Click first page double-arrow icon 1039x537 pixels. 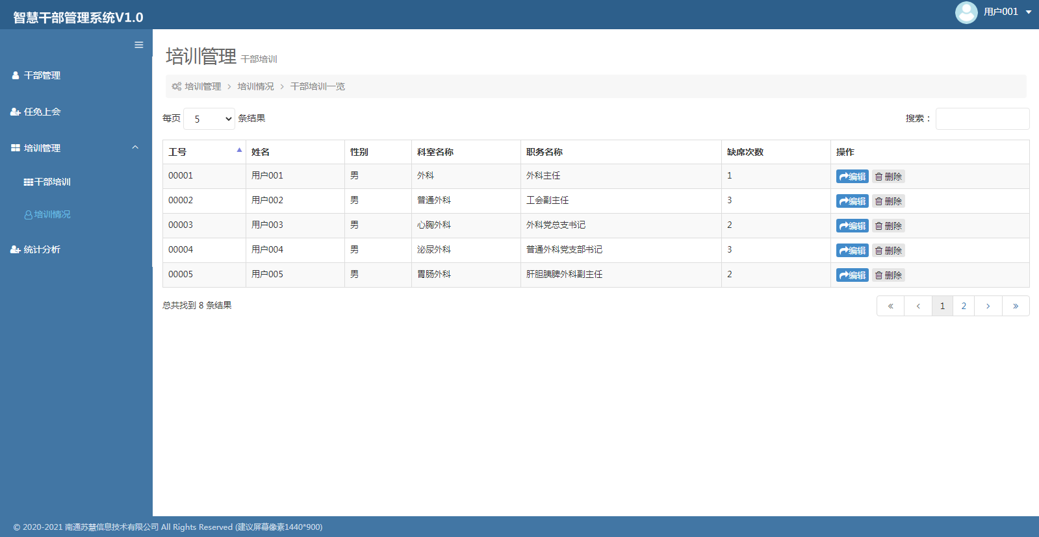(890, 306)
